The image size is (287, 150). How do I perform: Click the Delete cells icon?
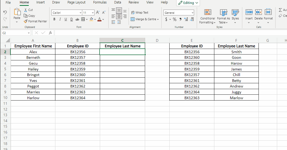[259, 12]
